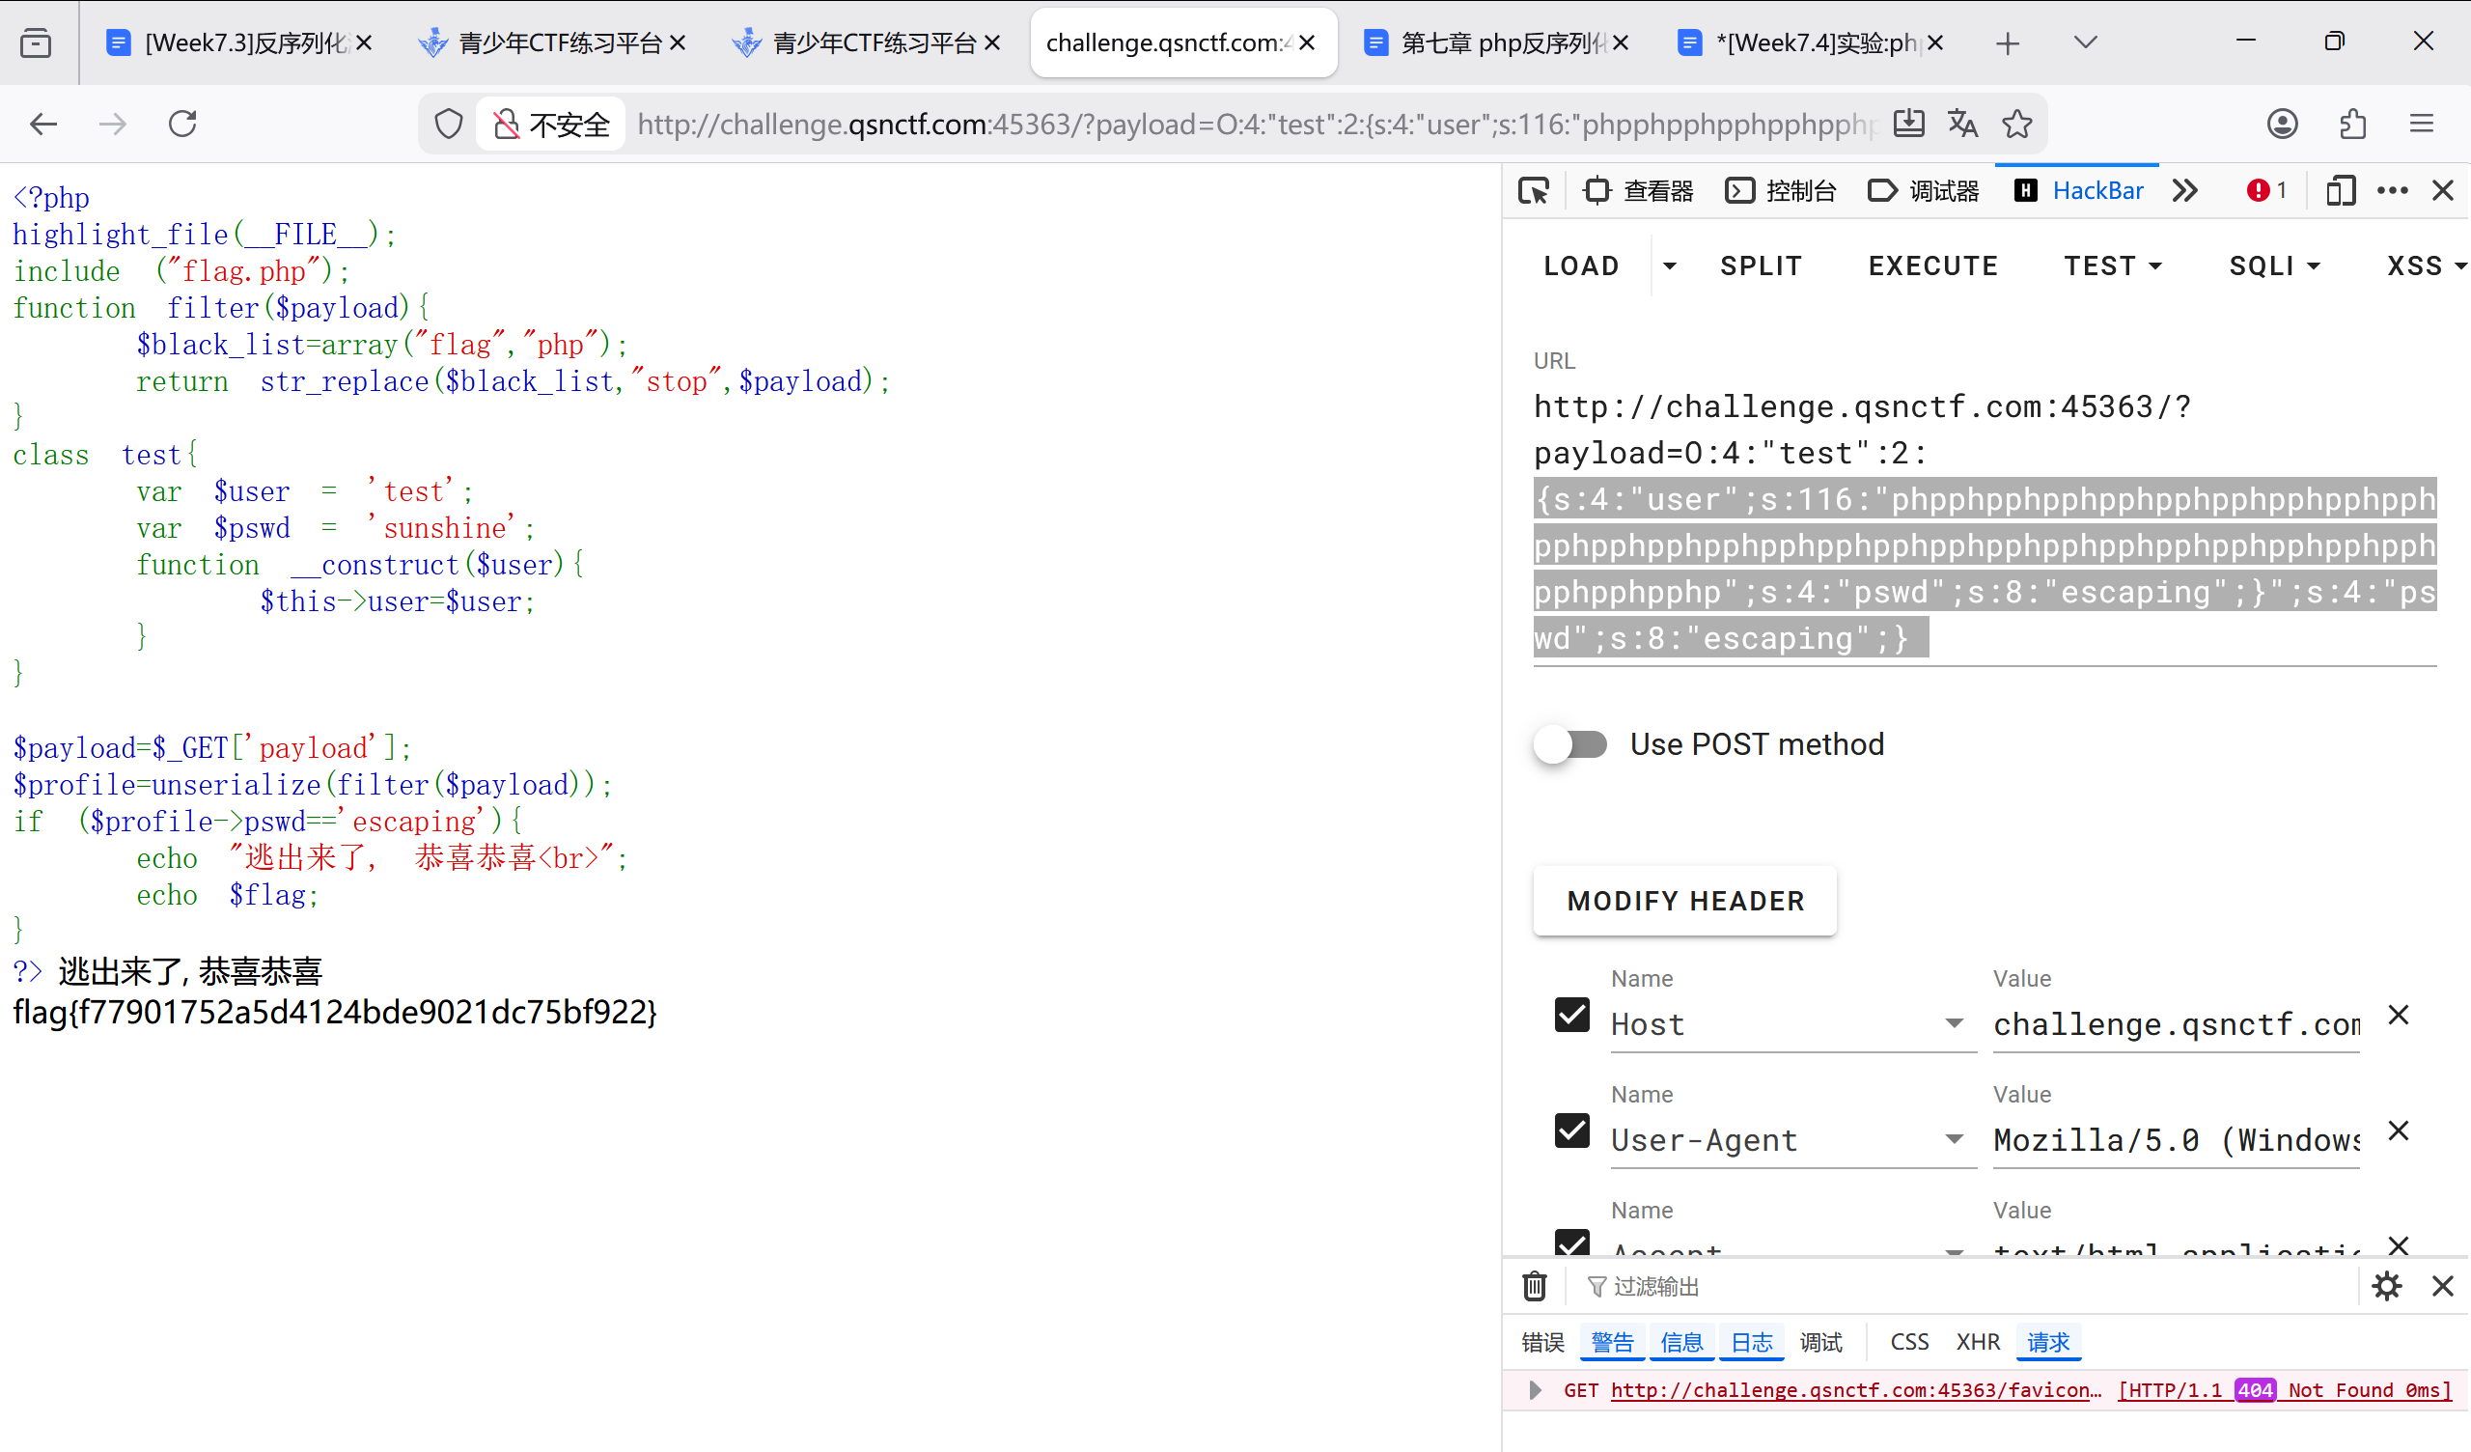The image size is (2471, 1452).
Task: Click the translate page icon in address bar
Action: point(1962,124)
